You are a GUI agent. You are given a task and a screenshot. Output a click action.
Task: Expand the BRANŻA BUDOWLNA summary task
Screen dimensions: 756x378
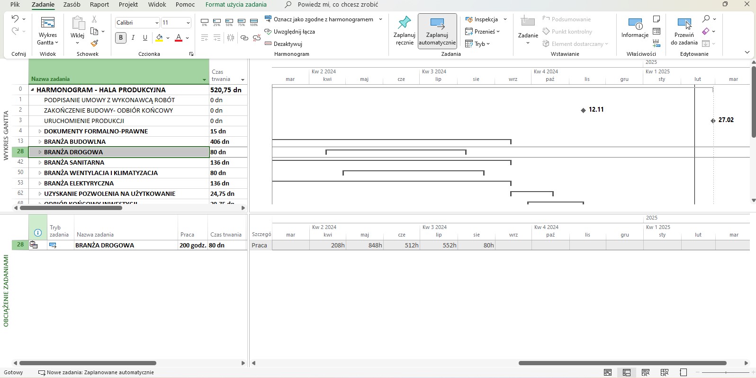click(x=40, y=142)
